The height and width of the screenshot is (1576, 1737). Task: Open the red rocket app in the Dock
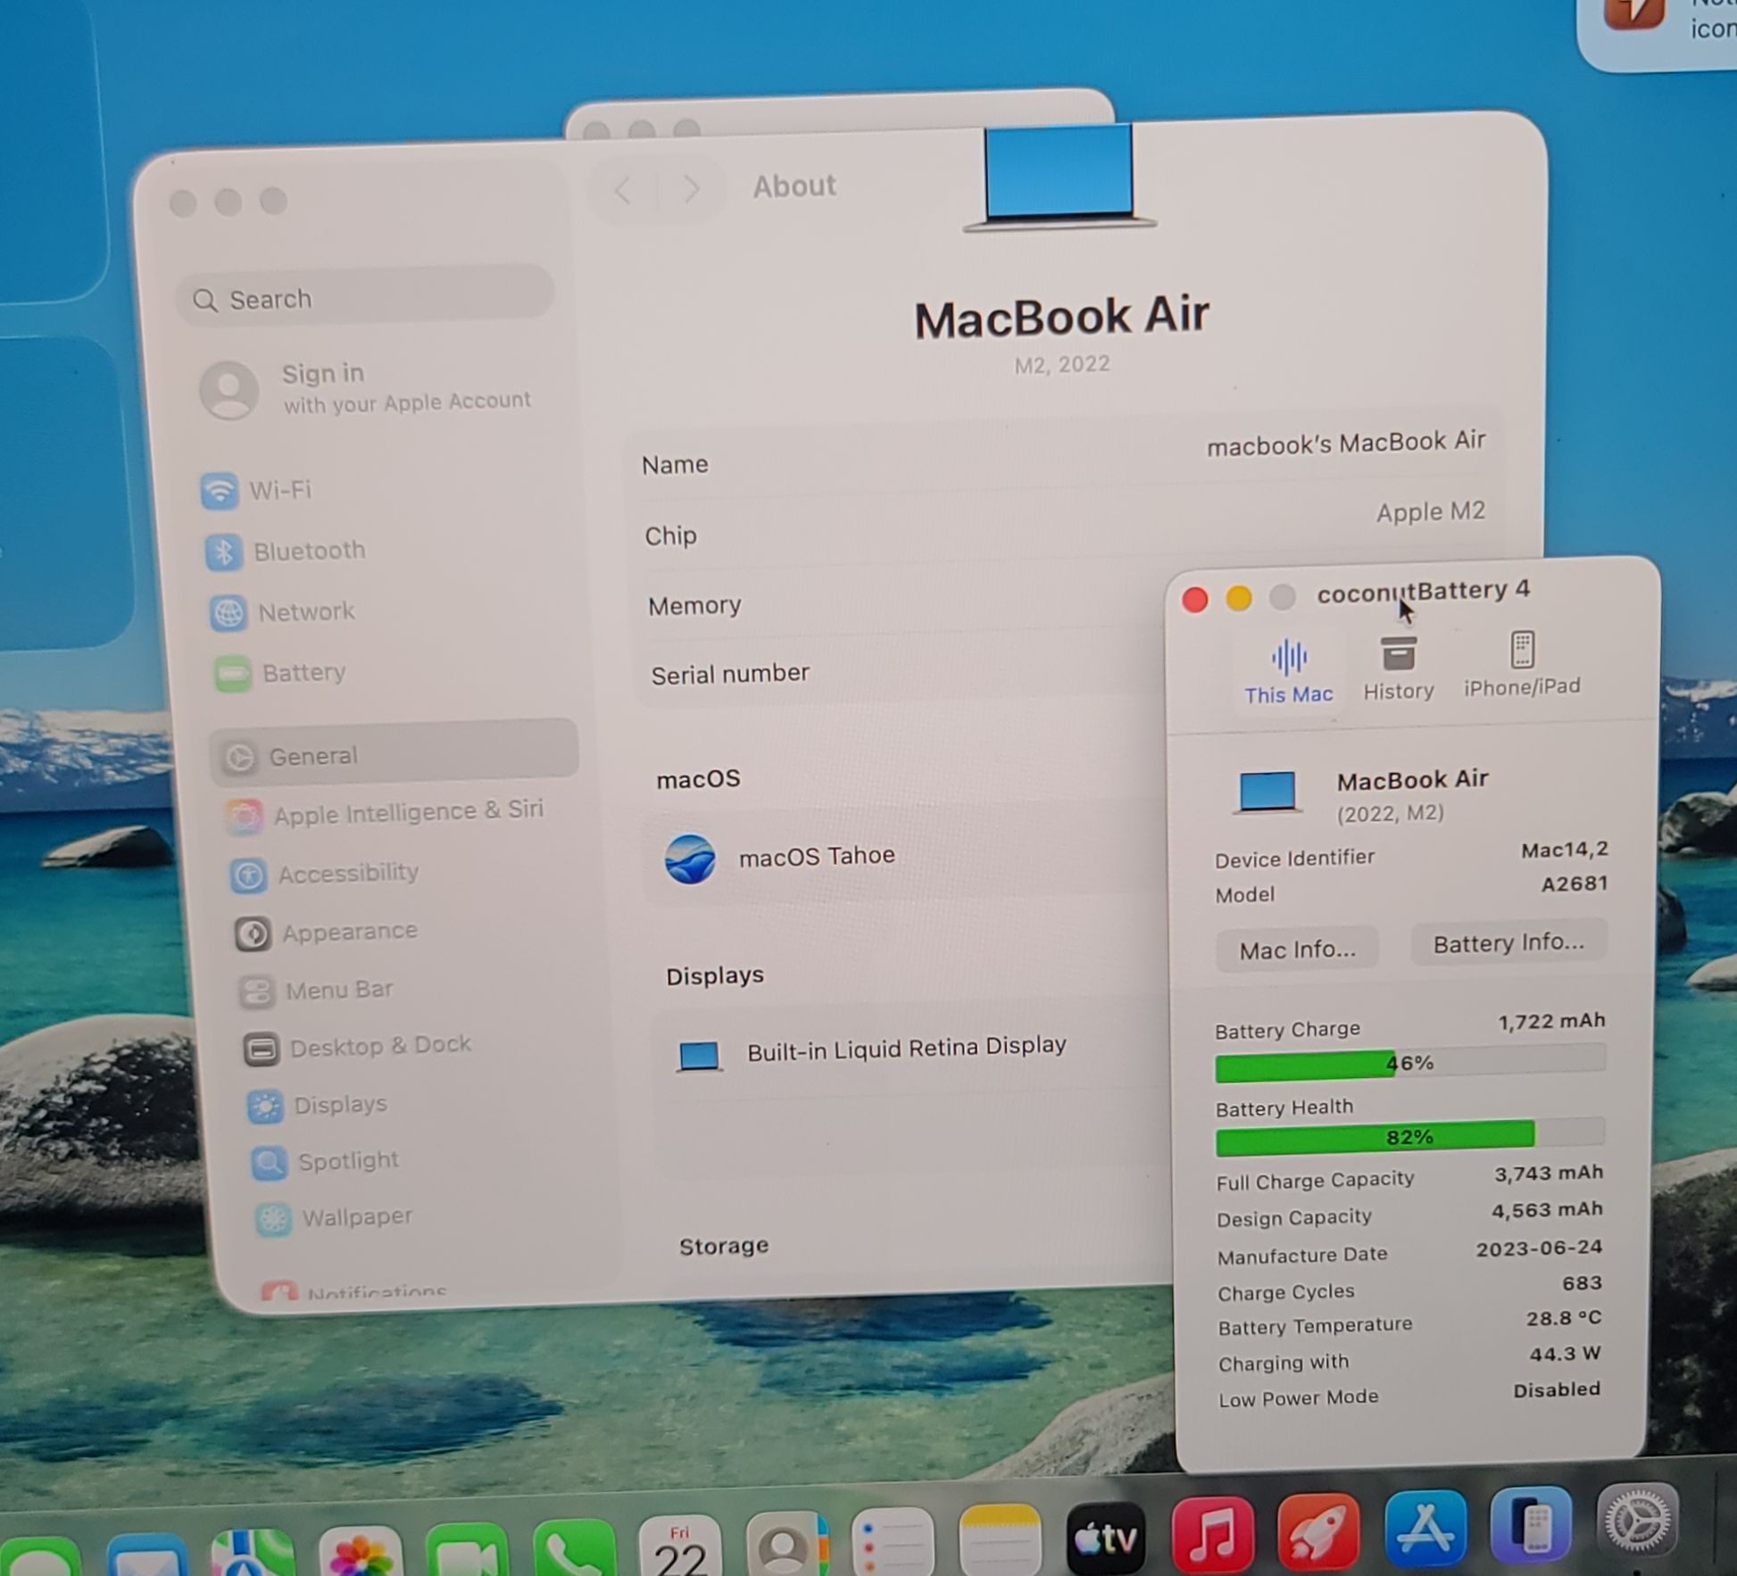pyautogui.click(x=1317, y=1532)
